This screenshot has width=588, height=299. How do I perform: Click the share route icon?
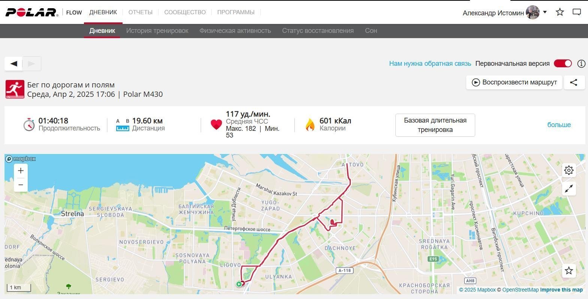tap(574, 83)
